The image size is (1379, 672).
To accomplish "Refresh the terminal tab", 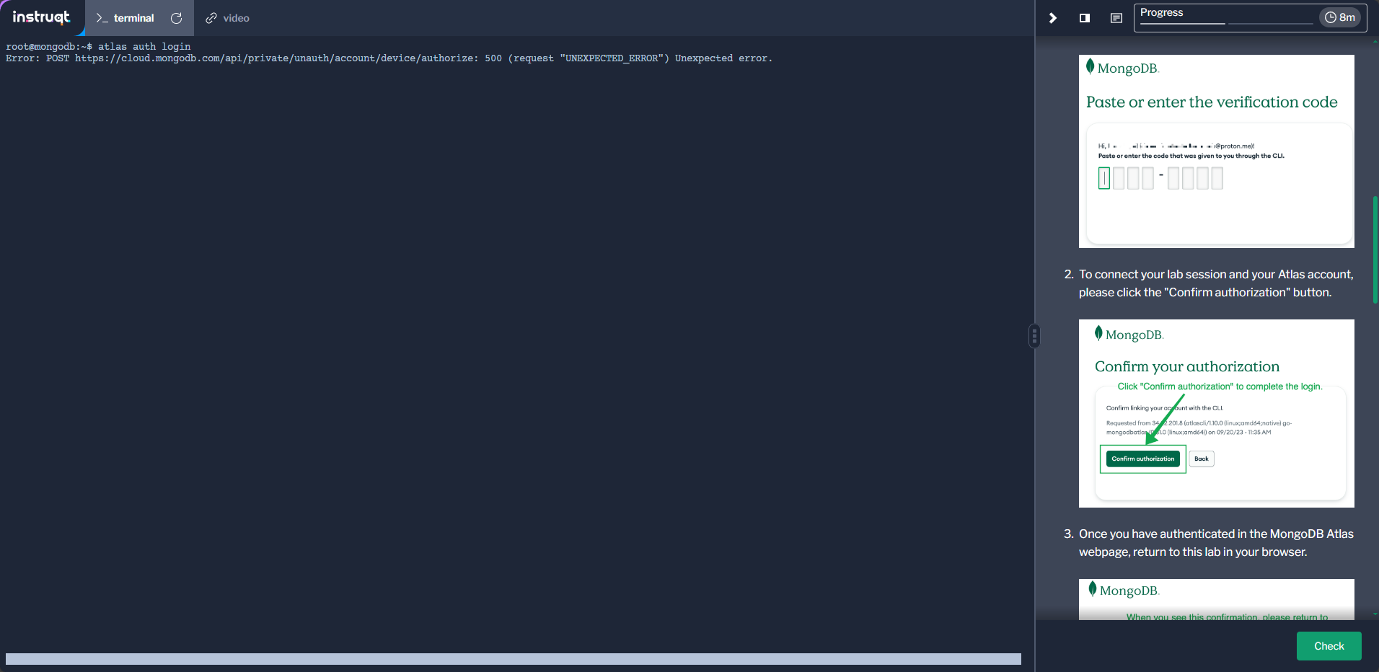I will [x=176, y=18].
